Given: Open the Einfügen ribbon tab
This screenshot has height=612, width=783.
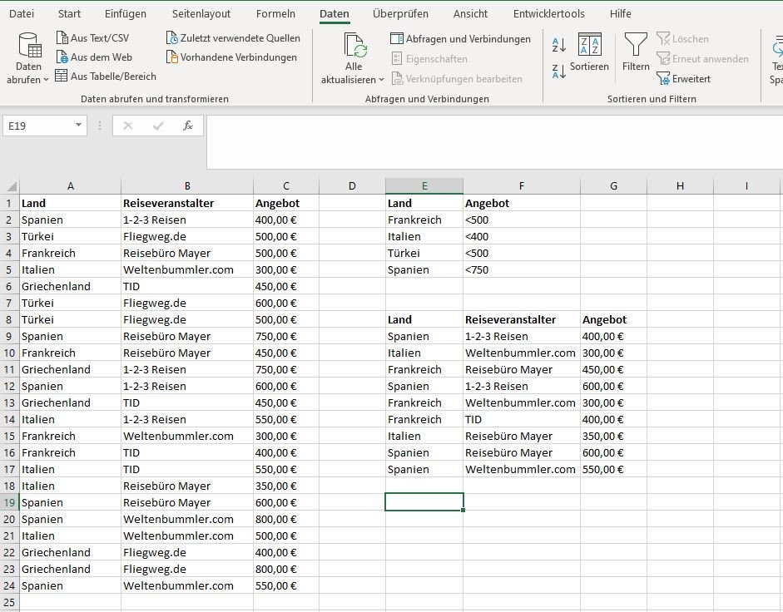Looking at the screenshot, I should [x=126, y=14].
